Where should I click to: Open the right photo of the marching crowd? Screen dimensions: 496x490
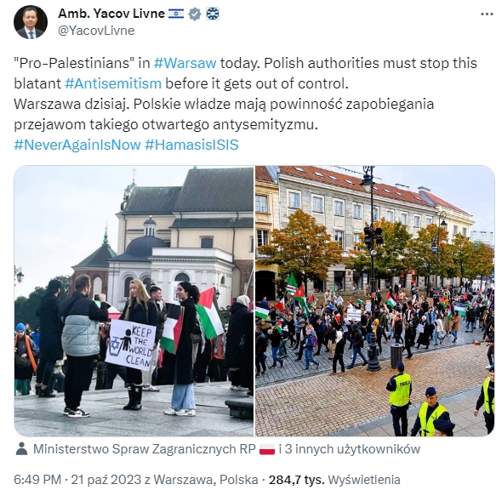pyautogui.click(x=375, y=301)
